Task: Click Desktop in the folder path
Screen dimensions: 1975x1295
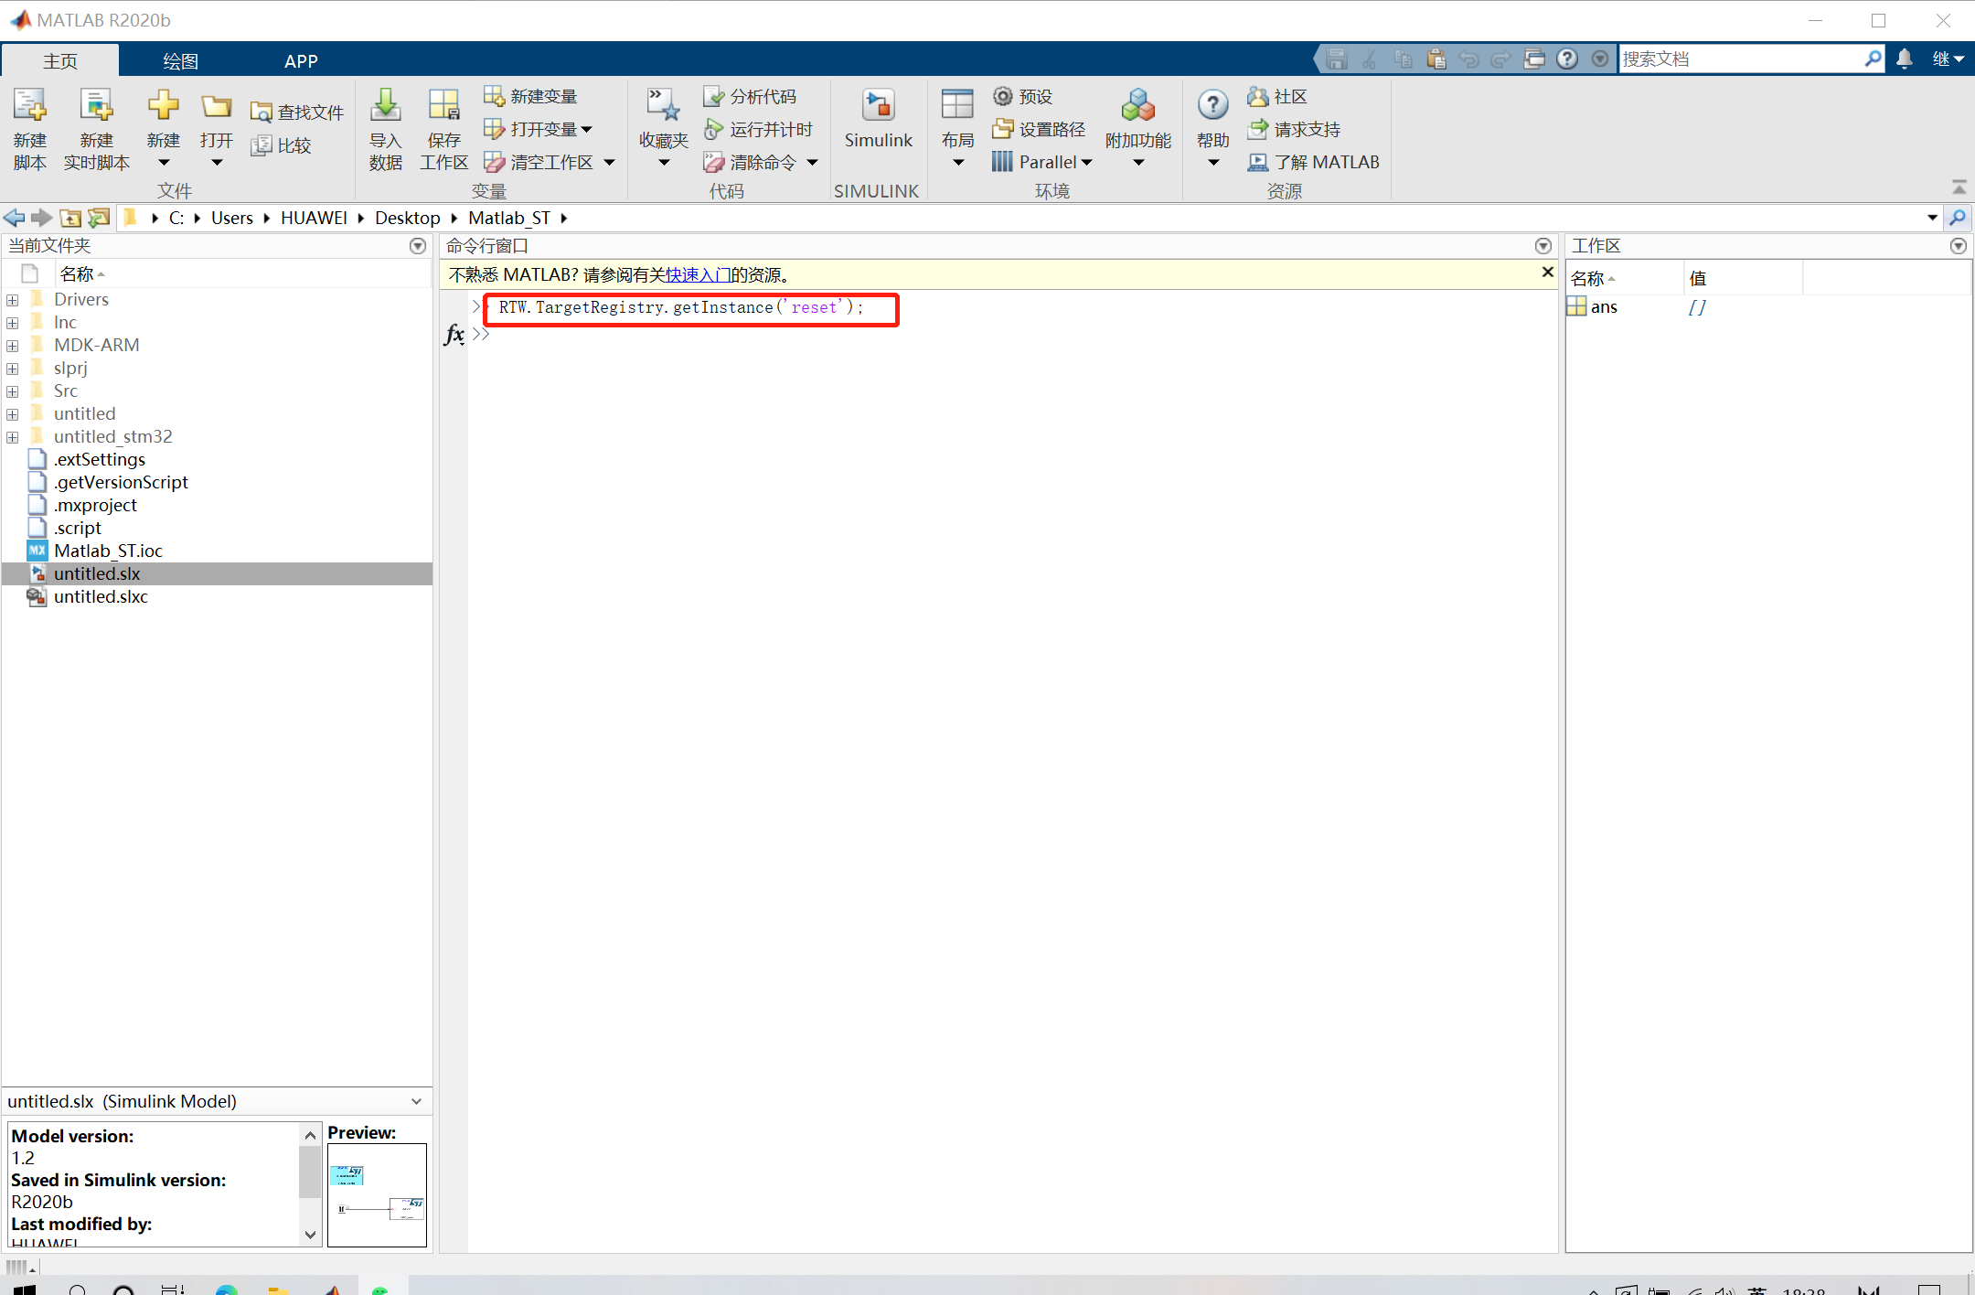Action: 407,218
